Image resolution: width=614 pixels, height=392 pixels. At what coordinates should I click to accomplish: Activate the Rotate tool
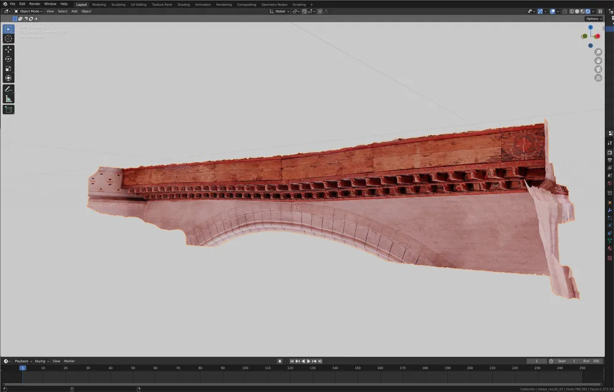[9, 59]
